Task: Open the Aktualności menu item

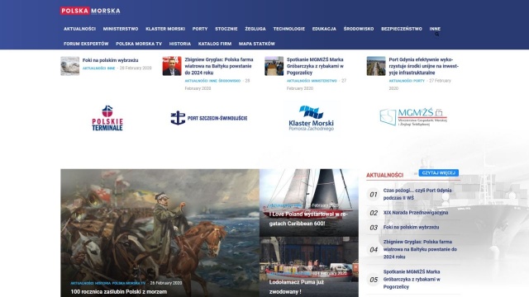Action: click(79, 29)
